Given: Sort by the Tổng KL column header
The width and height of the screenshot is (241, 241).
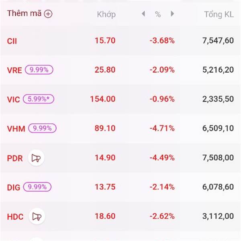Looking at the screenshot, I should 219,14.
